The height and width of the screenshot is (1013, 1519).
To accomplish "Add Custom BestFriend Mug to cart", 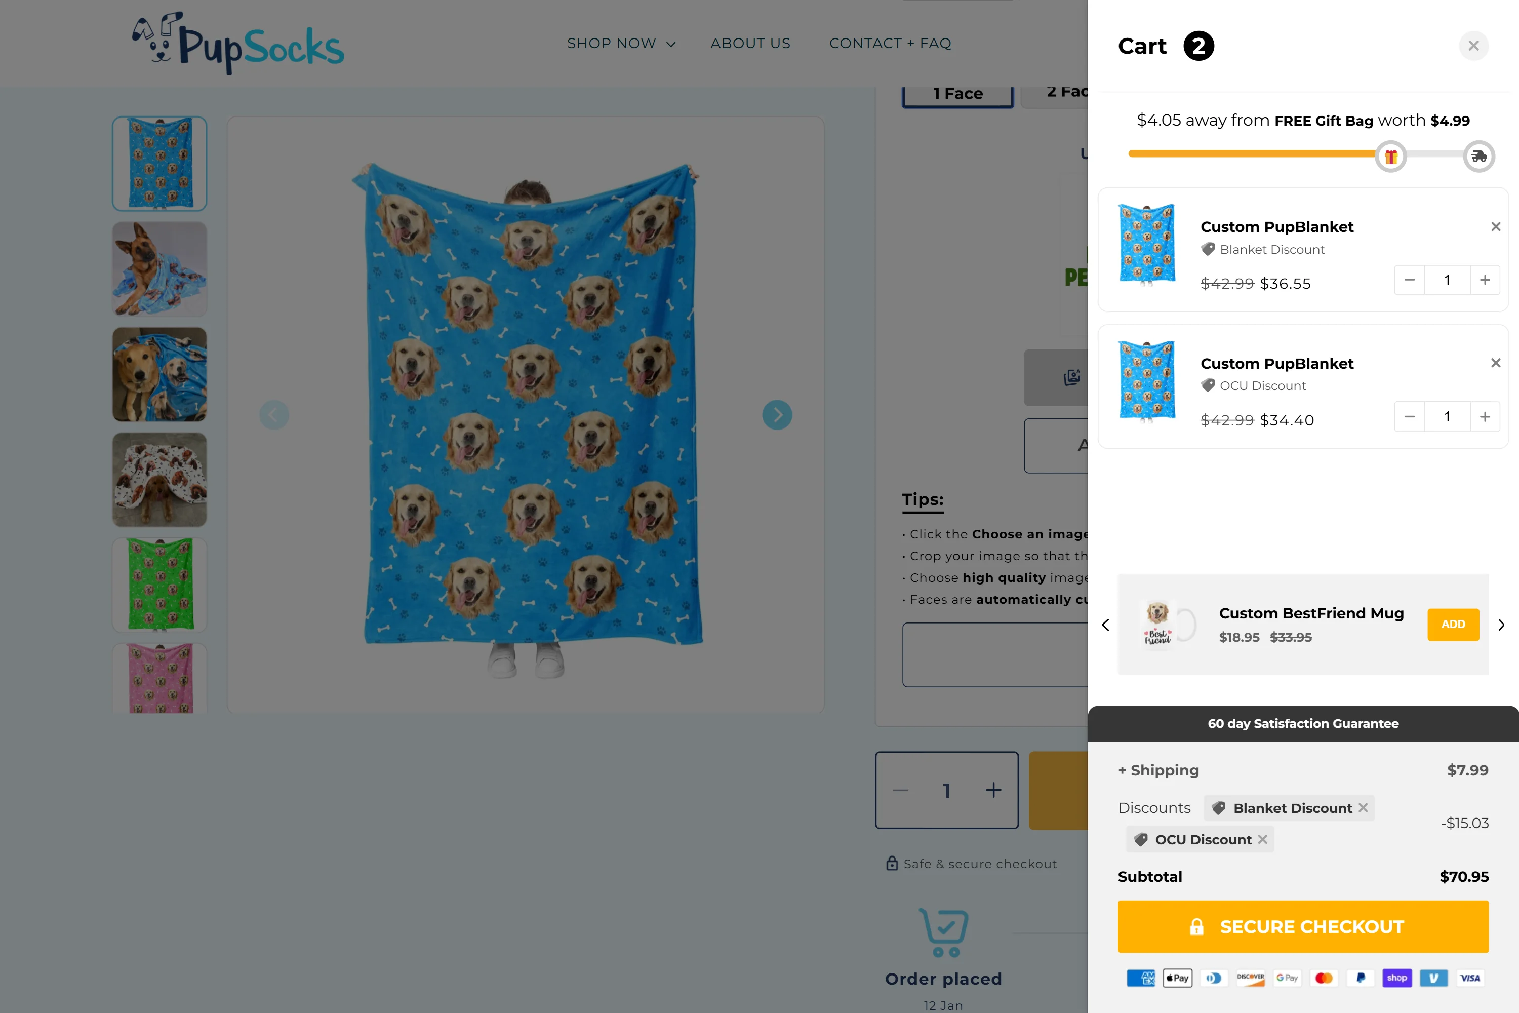I will click(1453, 624).
